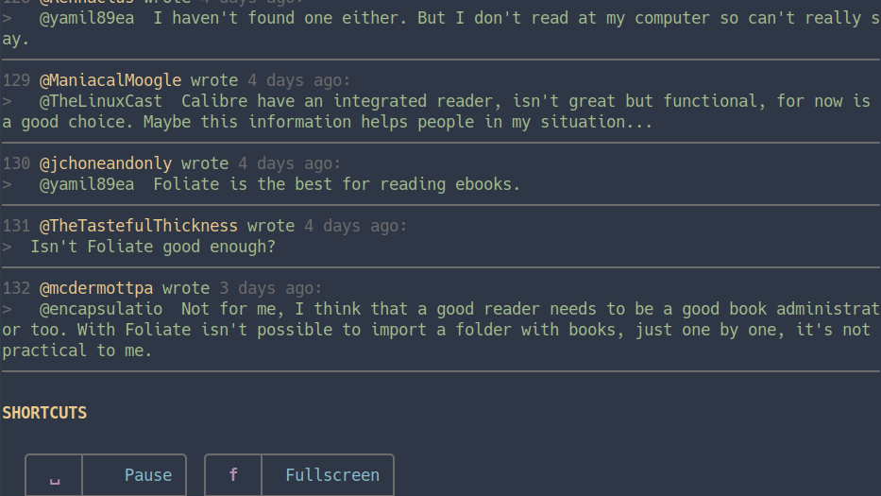
Task: Open @mcdermottpa commenter name
Action: pos(96,288)
